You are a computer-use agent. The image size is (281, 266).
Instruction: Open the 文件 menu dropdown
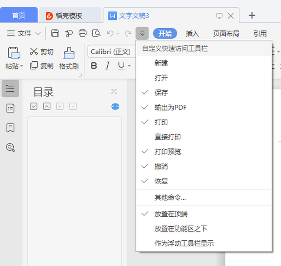(x=24, y=33)
